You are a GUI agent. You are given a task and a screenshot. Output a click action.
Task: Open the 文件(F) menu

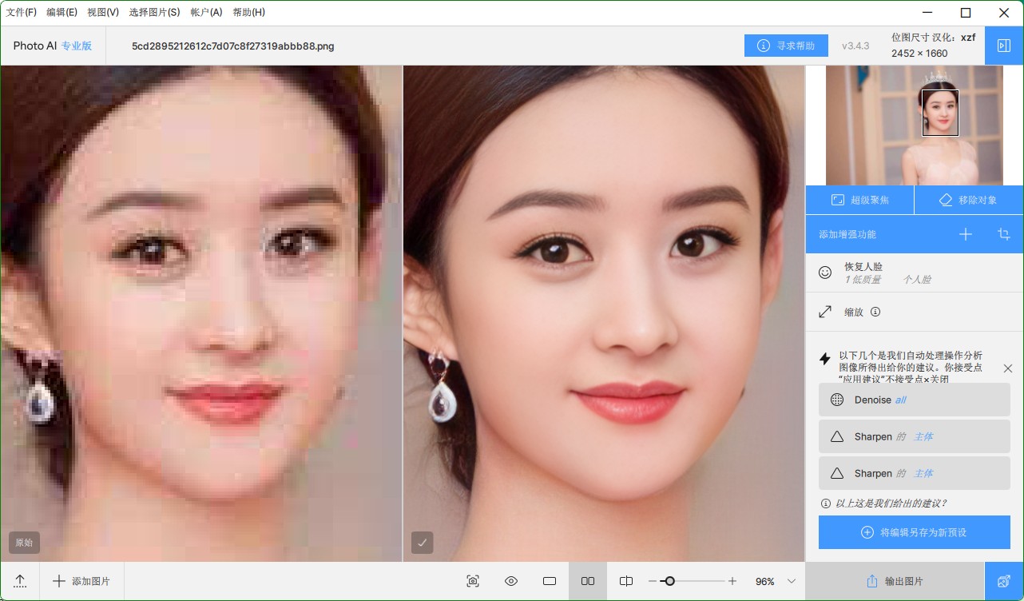22,13
